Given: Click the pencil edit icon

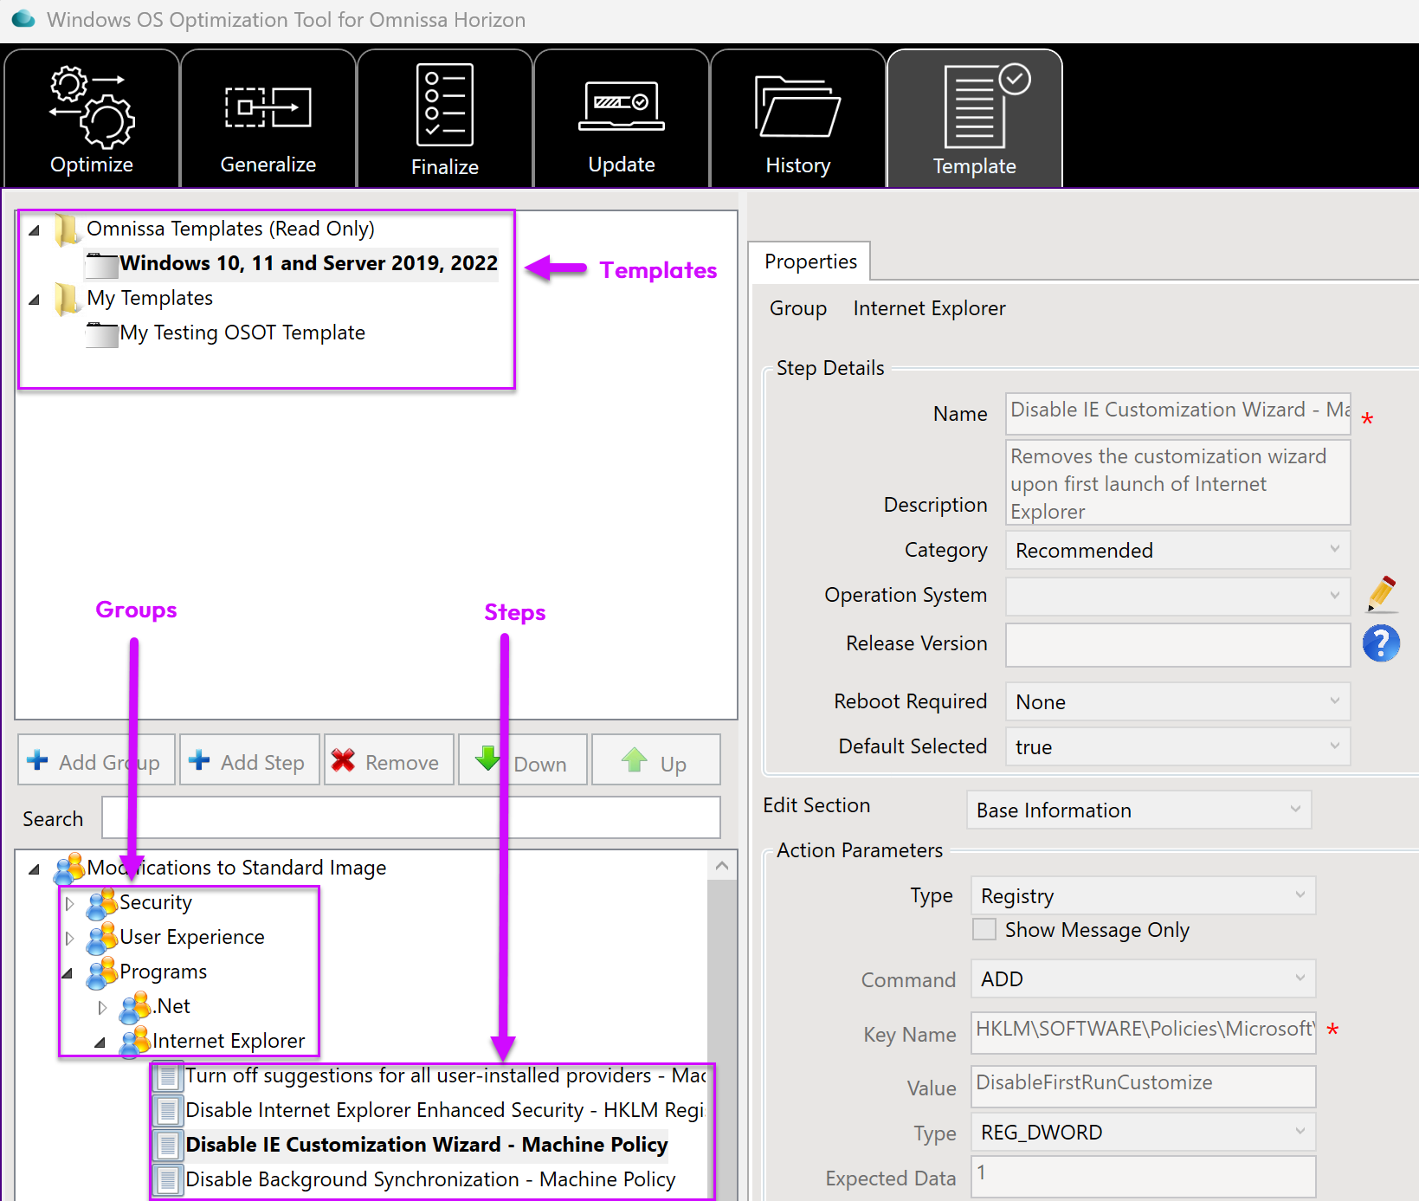Looking at the screenshot, I should point(1382,594).
